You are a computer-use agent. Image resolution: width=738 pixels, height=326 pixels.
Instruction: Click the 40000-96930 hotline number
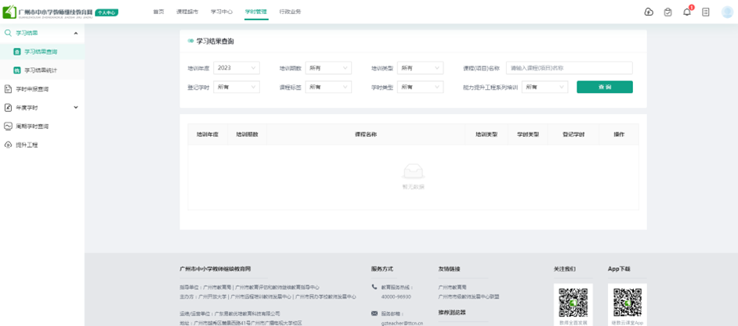(396, 296)
